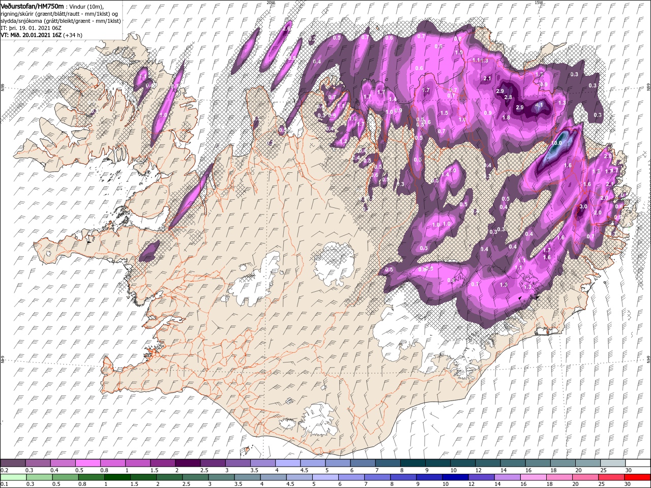Click dark green swatch between 1 and 1.5, lower legend
Screen dimensions: 651x488
[x=117, y=477]
